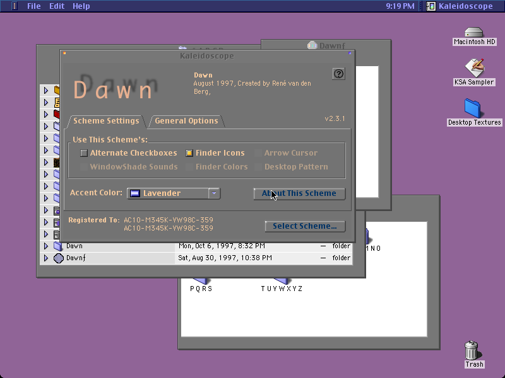Click the dimmed Finder Colors checkbox

[189, 167]
